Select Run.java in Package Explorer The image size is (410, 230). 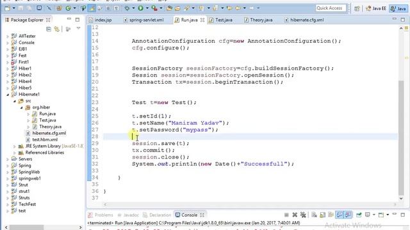(x=47, y=114)
